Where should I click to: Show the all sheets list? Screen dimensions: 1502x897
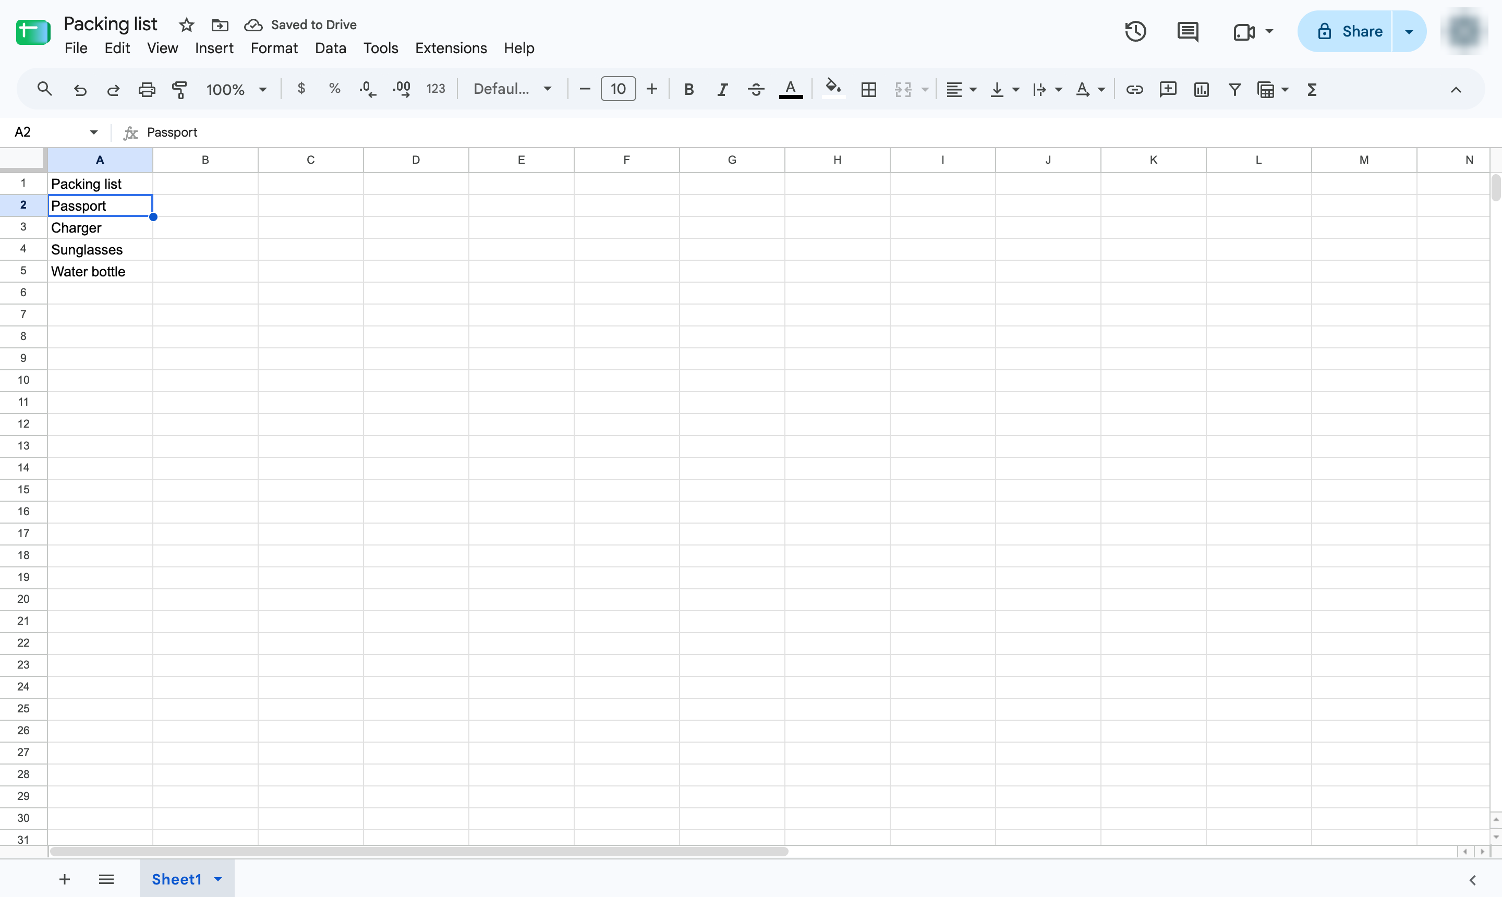(106, 879)
